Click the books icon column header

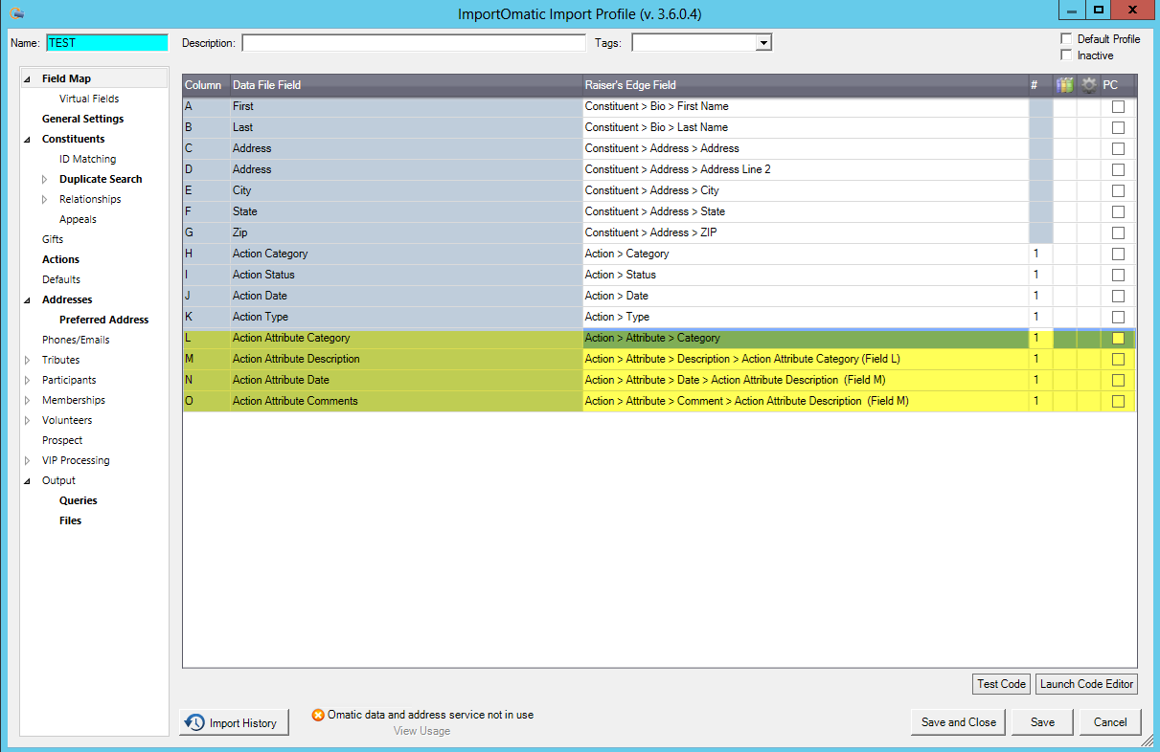coord(1065,85)
